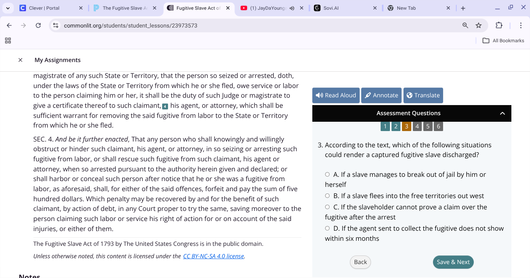Open the browser Extensions puzzle icon

(499, 25)
